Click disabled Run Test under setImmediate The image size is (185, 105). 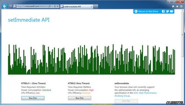pos(126,101)
